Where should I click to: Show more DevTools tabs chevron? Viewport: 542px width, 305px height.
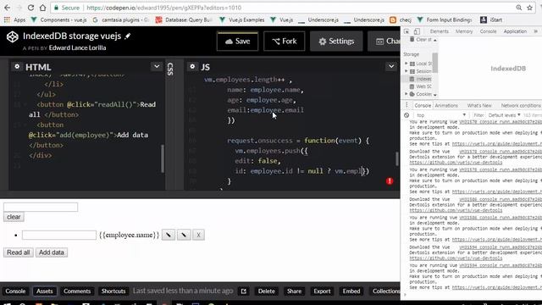point(536,31)
